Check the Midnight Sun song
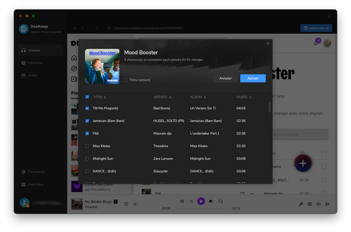Screen dimensions: 351x232 tap(87, 158)
